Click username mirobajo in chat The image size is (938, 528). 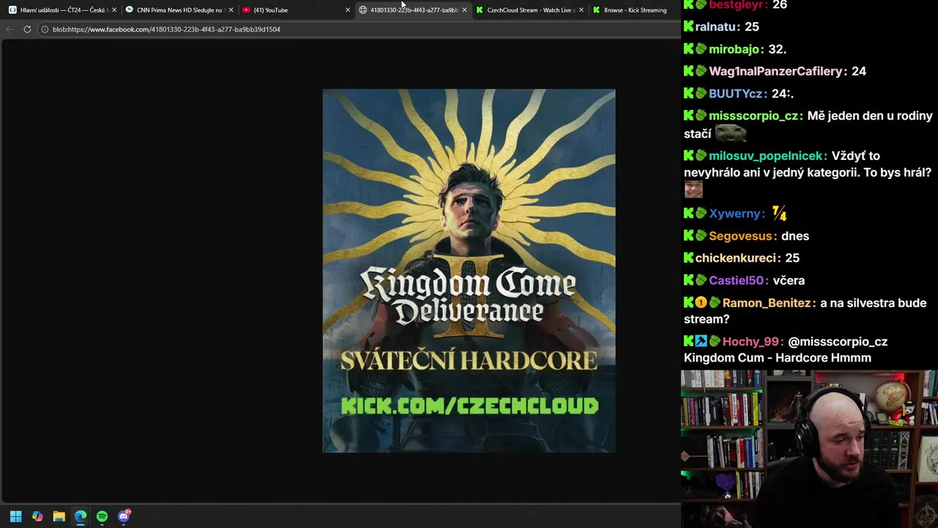click(735, 49)
